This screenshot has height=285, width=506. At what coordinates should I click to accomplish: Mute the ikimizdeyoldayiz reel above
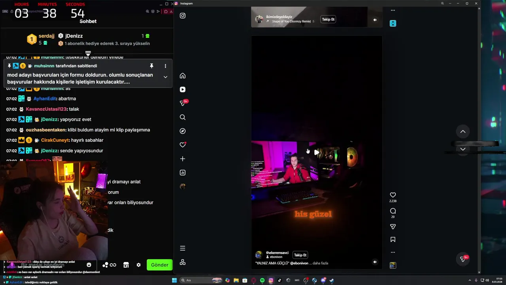tap(375, 20)
